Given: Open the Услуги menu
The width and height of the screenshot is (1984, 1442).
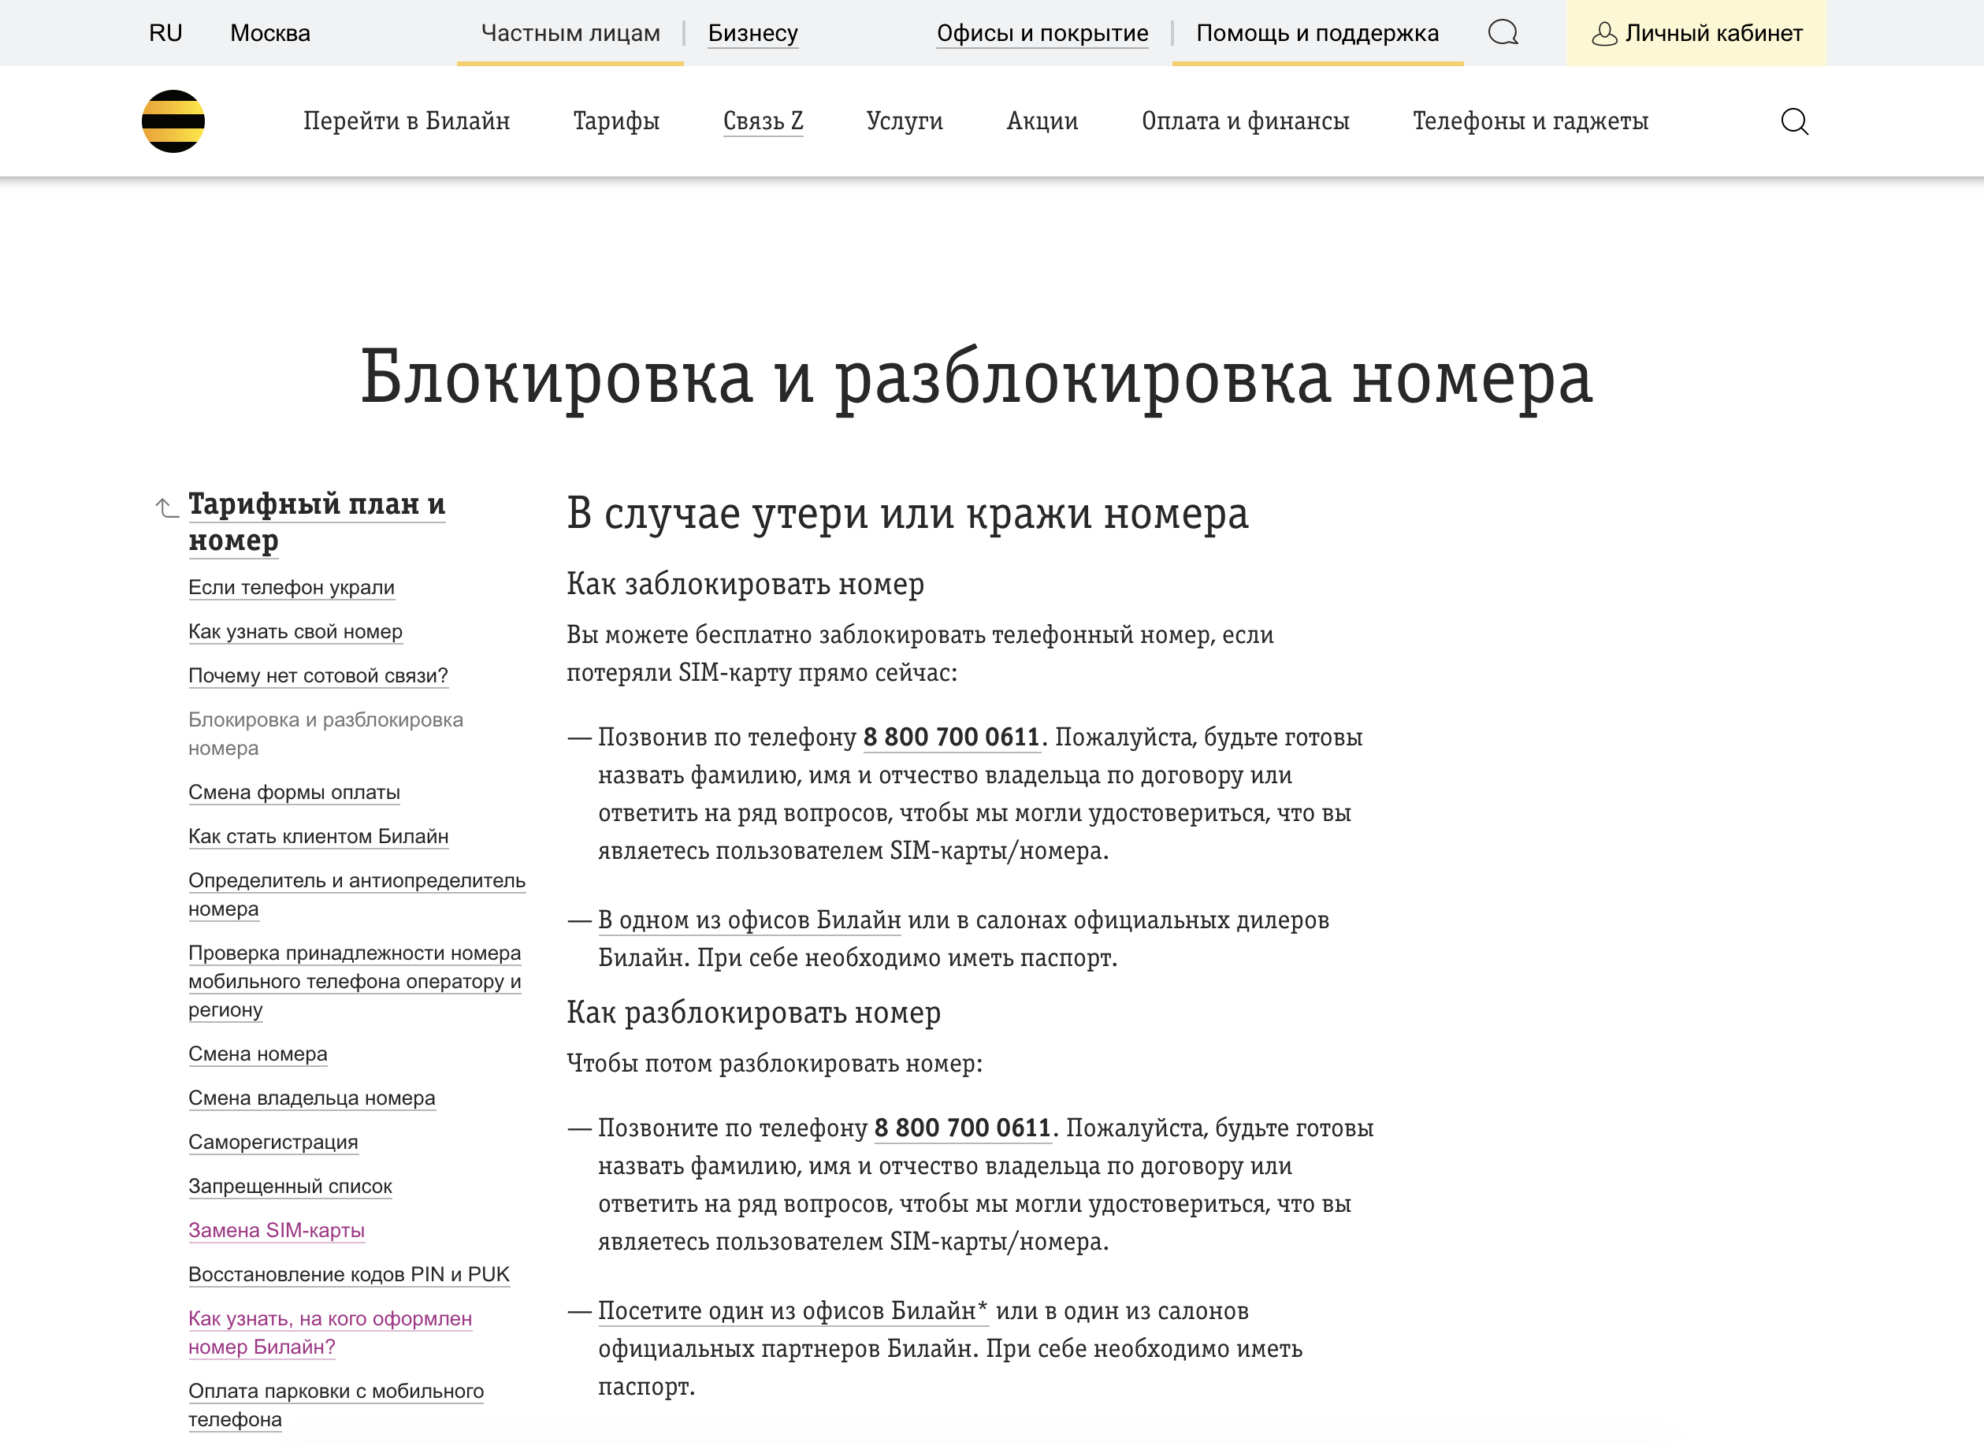Looking at the screenshot, I should pos(905,121).
